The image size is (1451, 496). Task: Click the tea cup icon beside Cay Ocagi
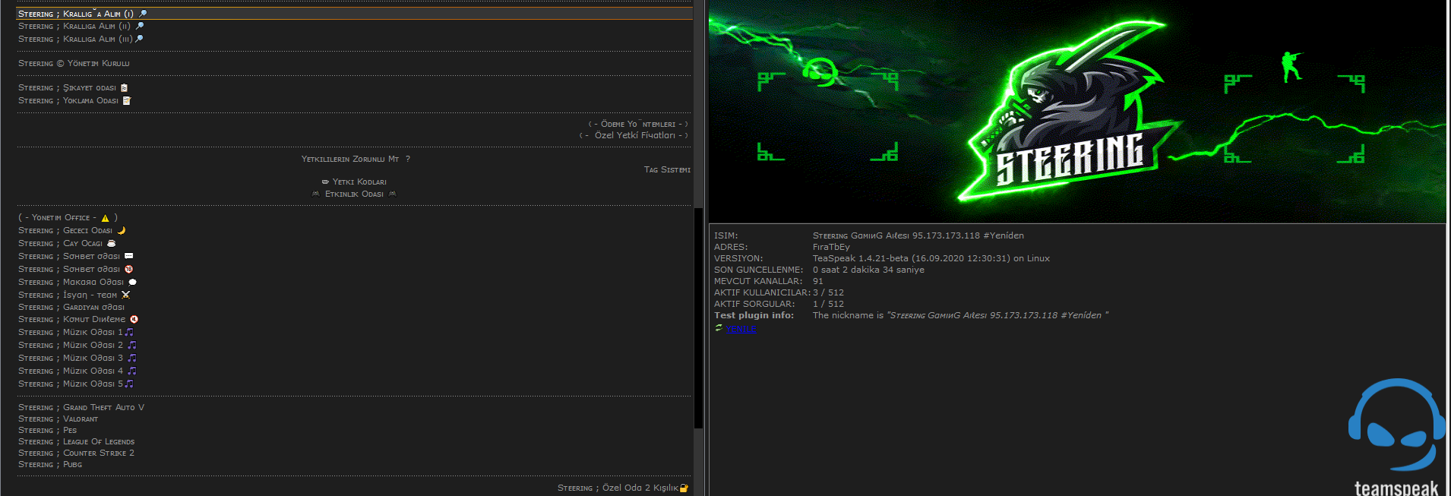111,243
